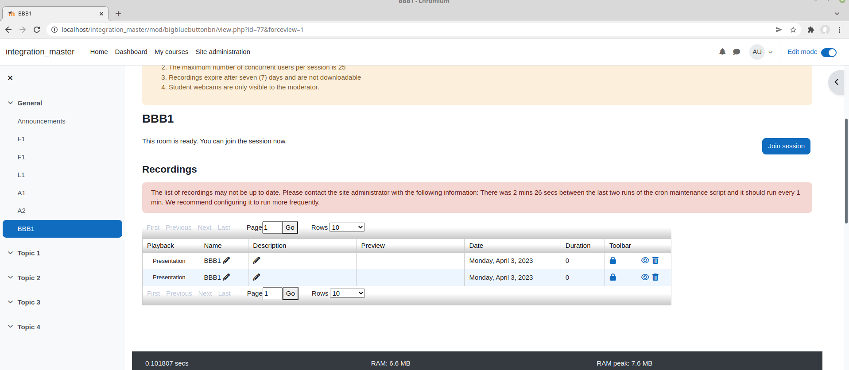Edit description pencil in second recording row
This screenshot has height=370, width=849.
(x=256, y=277)
